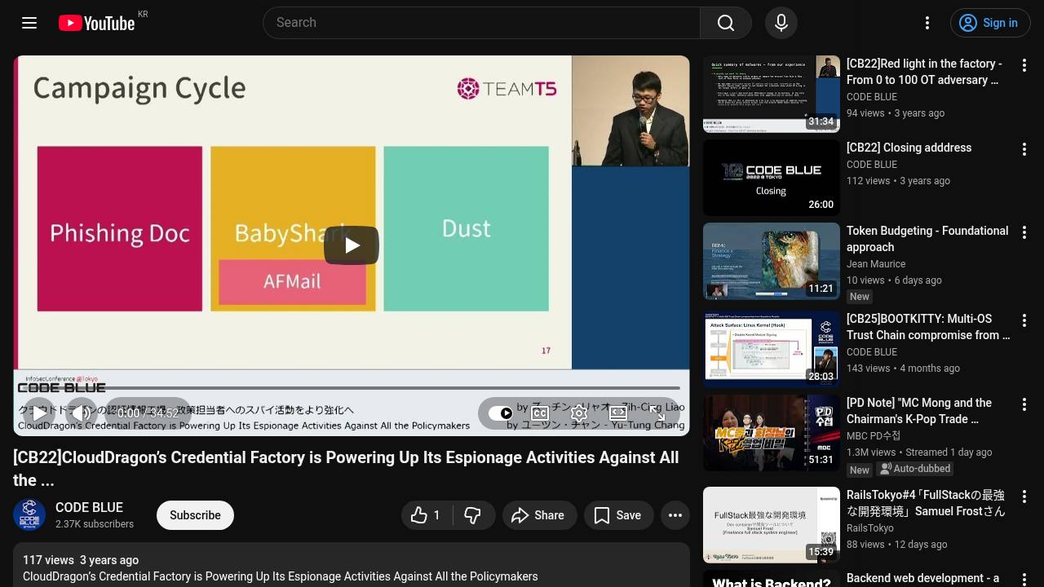The height and width of the screenshot is (587, 1044).
Task: Open more actions below the video
Action: (675, 515)
